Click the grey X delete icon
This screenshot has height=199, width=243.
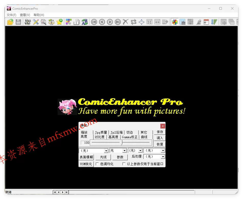[126, 22]
